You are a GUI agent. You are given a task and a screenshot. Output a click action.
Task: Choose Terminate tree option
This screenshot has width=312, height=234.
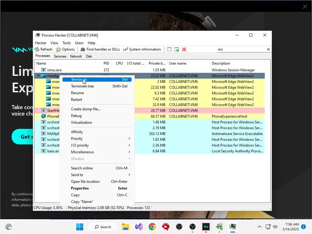tap(97, 86)
